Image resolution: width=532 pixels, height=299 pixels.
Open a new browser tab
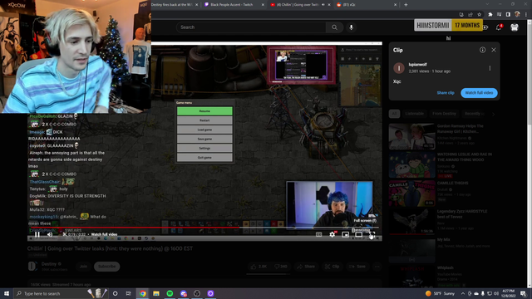click(406, 5)
